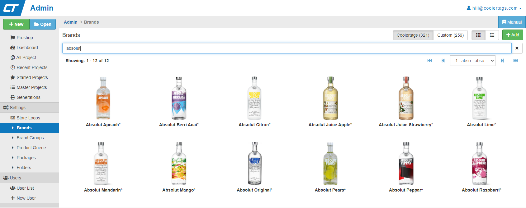Image resolution: width=526 pixels, height=208 pixels.
Task: Go to Dashboard in sidebar
Action: [x=27, y=48]
